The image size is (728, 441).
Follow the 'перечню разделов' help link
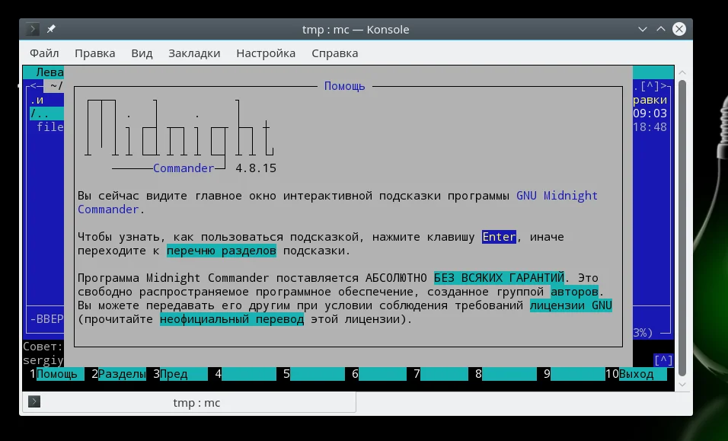pos(222,251)
